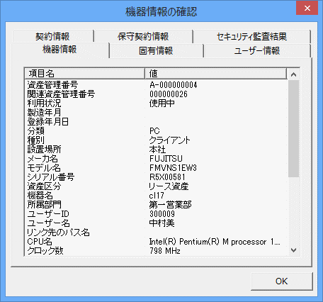Click the value 000000026
The width and height of the screenshot is (323, 302).
(x=169, y=94)
